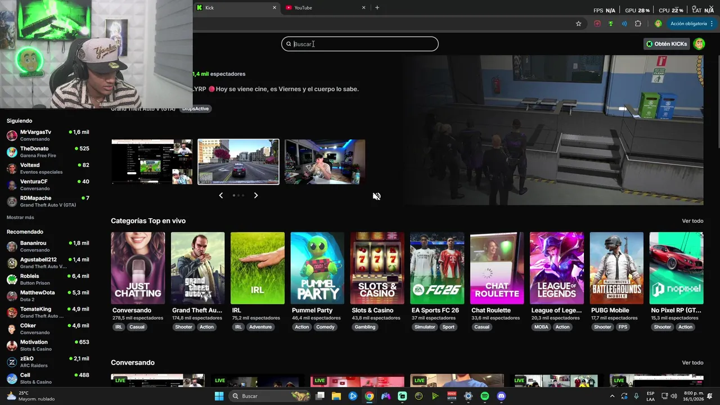Open the green Kick downloader extension icon
This screenshot has width=720, height=405.
611,24
